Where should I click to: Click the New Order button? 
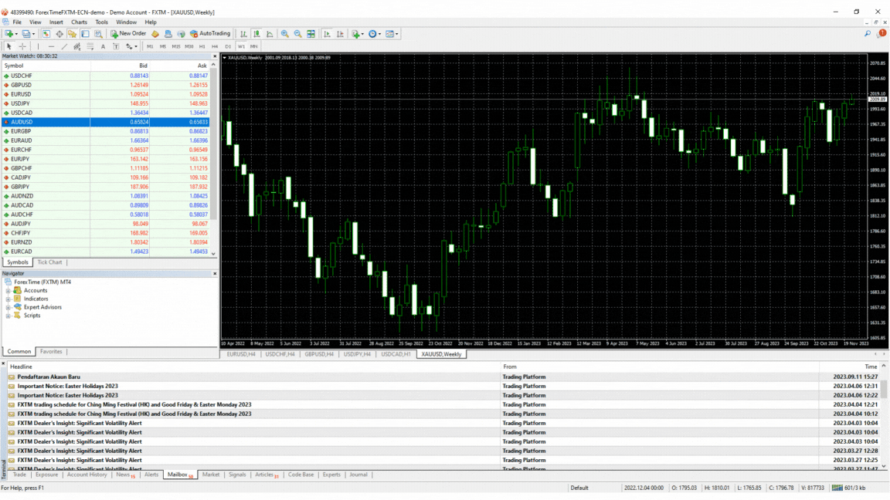coord(128,34)
